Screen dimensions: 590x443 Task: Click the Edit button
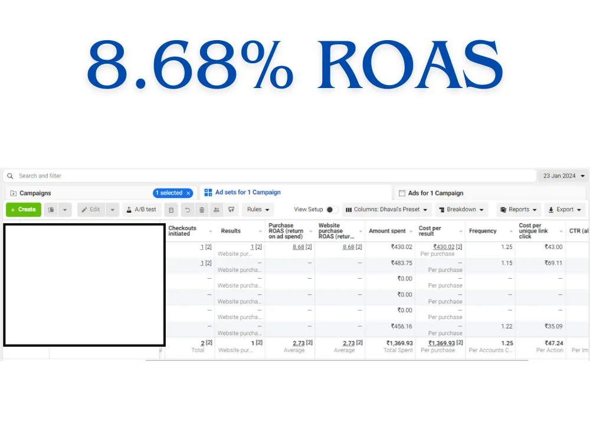[x=91, y=210]
